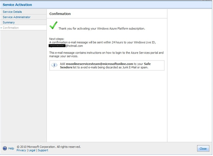Click the 'This e-mail message contains instructions' paragraph

[106, 54]
